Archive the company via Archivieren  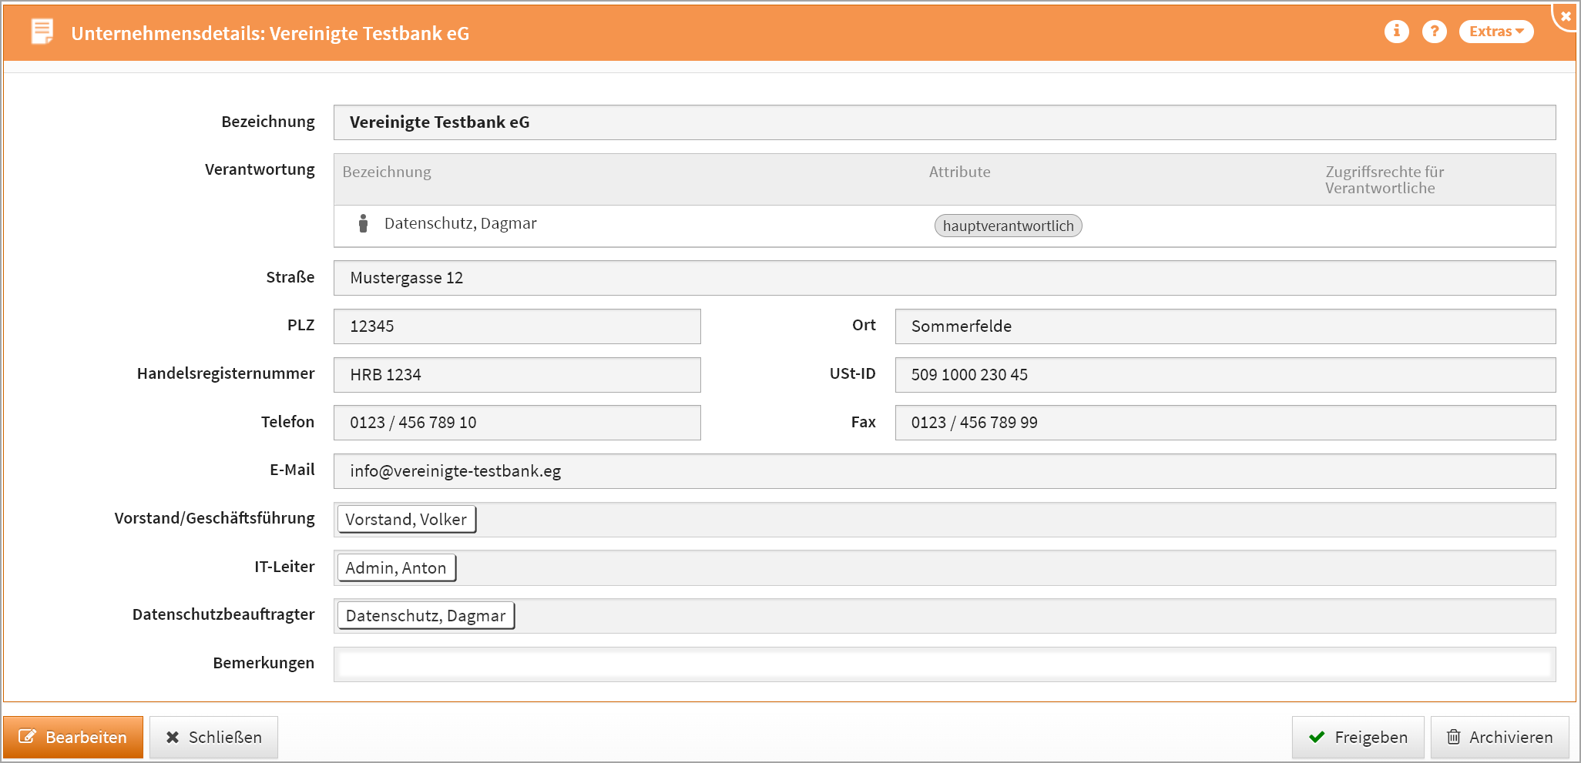(1499, 738)
